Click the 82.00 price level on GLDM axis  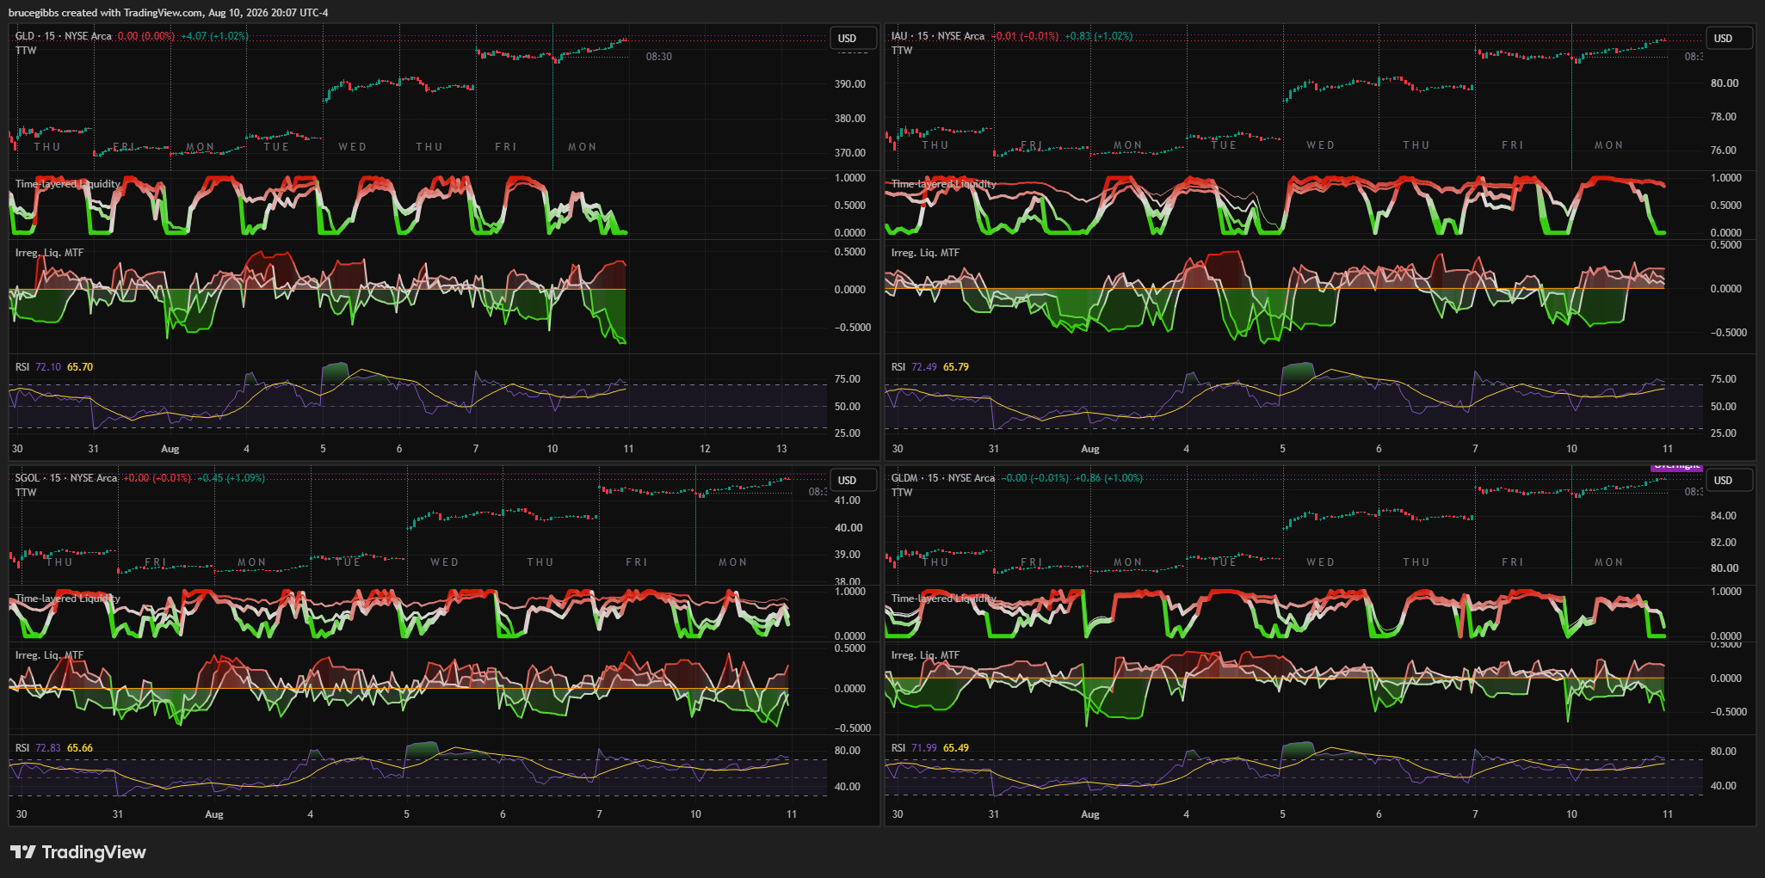point(1724,543)
